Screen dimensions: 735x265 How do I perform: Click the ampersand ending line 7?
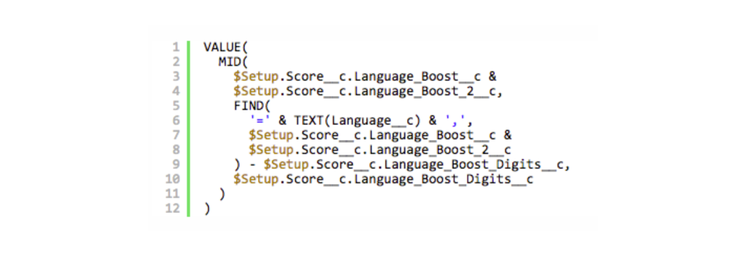pos(508,135)
